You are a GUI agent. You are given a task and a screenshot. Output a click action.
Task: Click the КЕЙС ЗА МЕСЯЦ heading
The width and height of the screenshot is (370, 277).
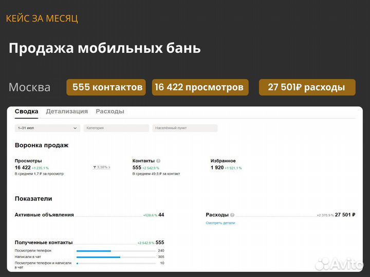42,18
